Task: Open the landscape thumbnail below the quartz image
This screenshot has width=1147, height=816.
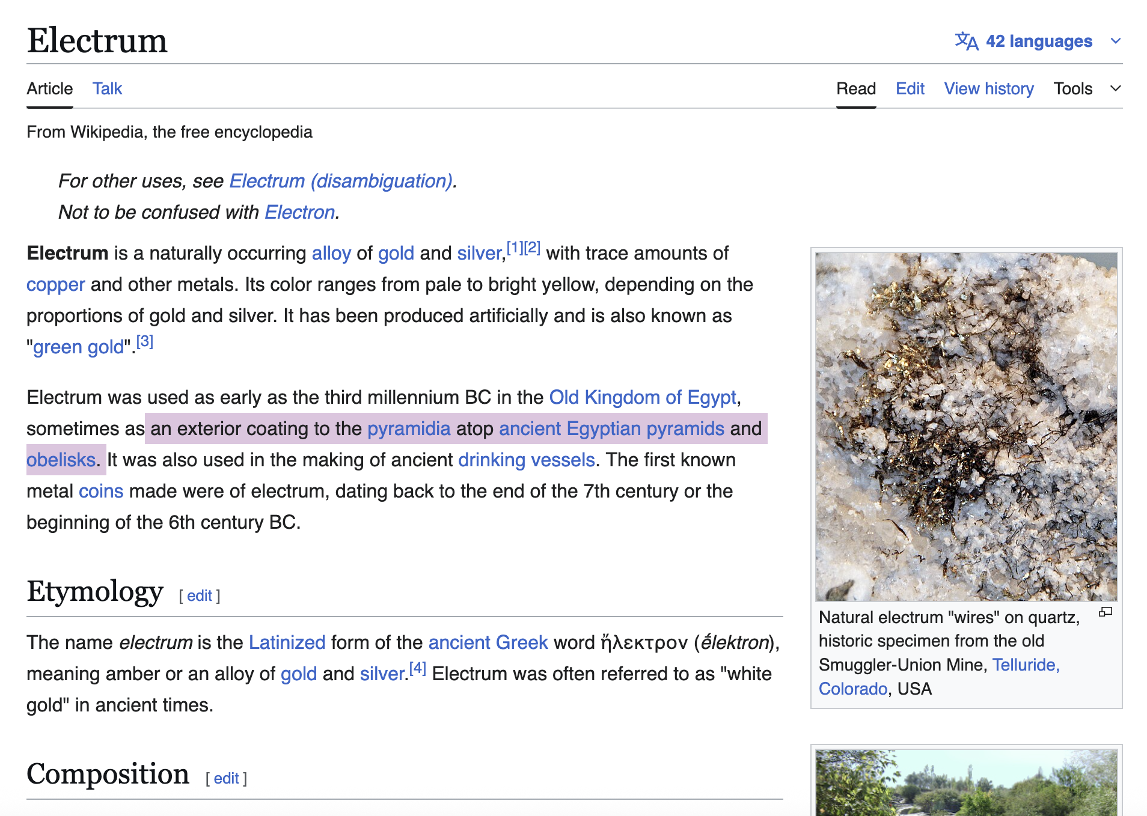Action: click(x=967, y=782)
